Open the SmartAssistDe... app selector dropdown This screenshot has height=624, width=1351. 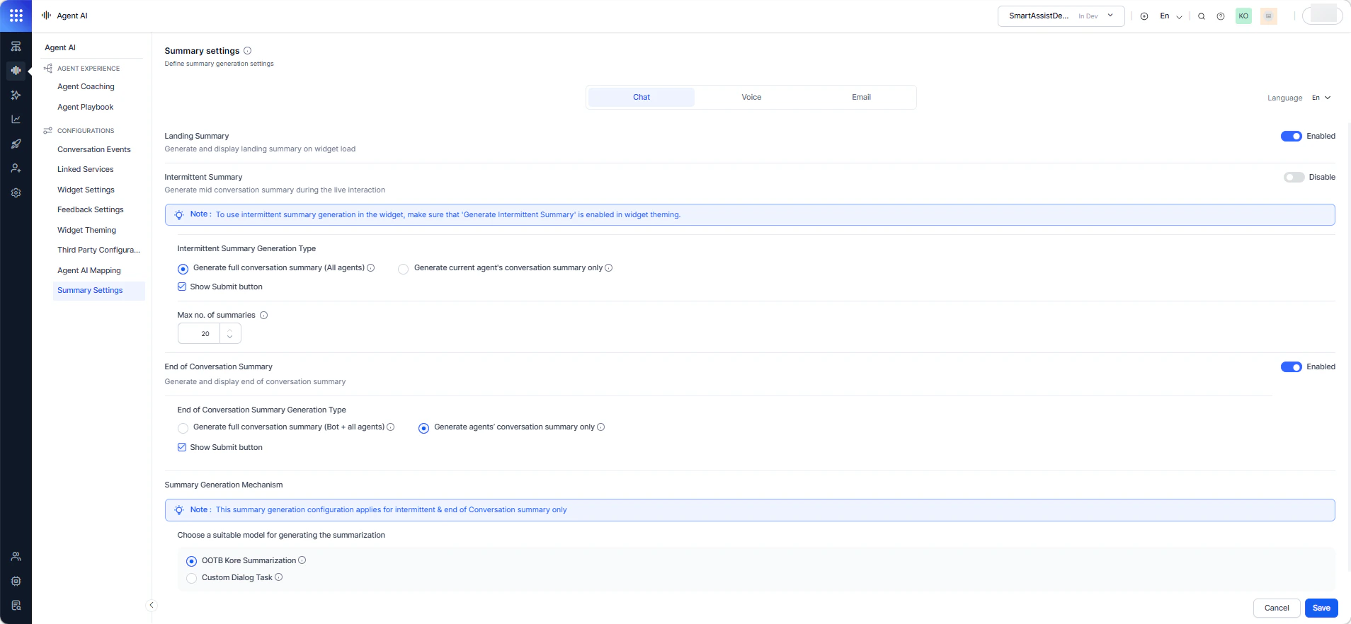click(1061, 16)
